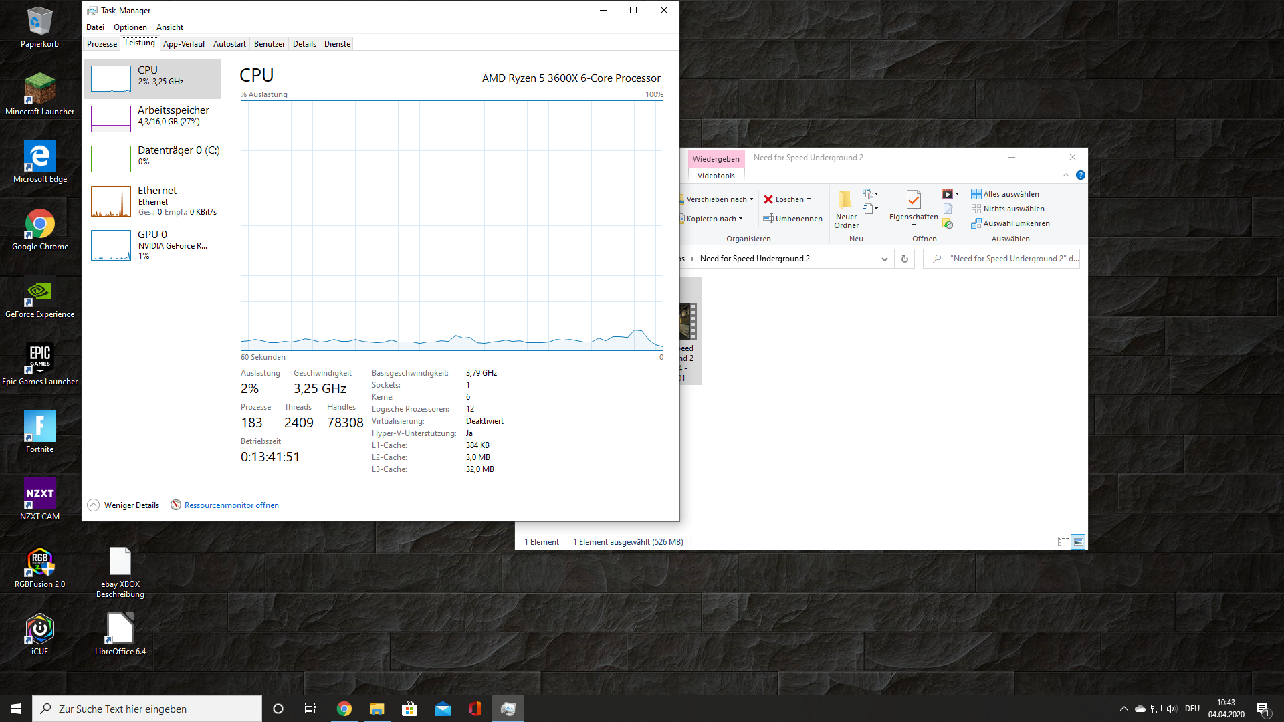The image size is (1284, 722).
Task: Click the Eigenschaften properties icon
Action: tap(914, 200)
